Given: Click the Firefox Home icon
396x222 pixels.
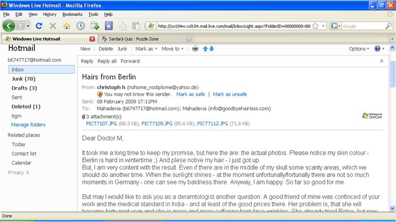Looking at the screenshot, I should coord(66,26).
